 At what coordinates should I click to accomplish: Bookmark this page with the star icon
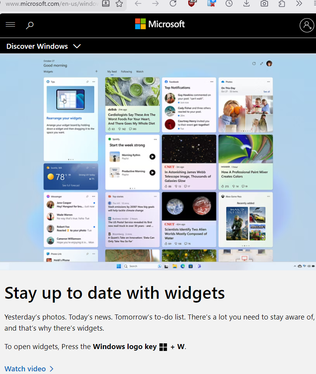coord(119,3)
